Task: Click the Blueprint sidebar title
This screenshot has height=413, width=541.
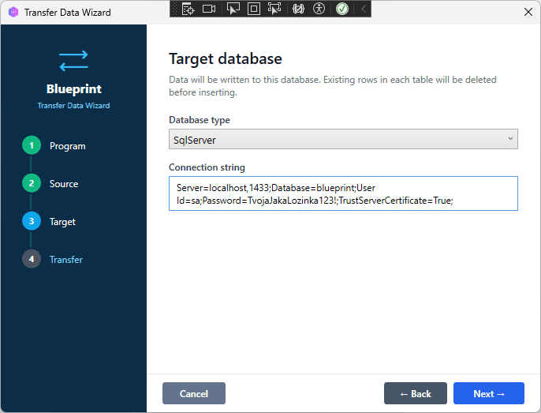Action: (74, 88)
